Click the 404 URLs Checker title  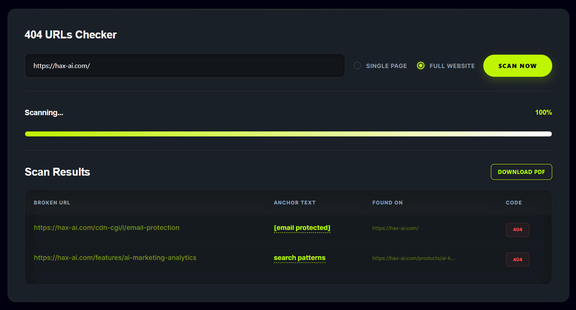(x=71, y=35)
